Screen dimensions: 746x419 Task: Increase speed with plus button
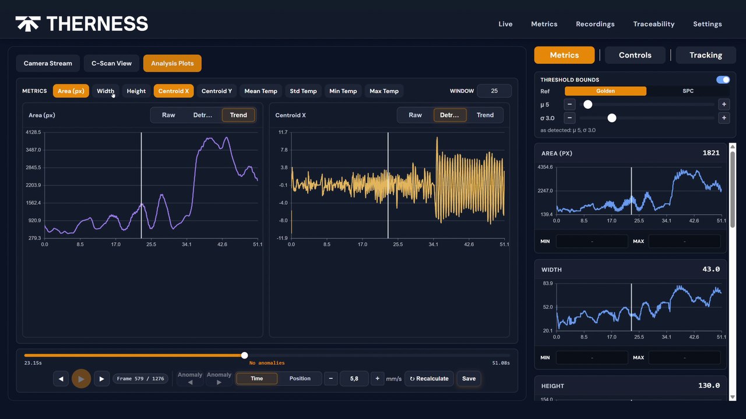[x=377, y=379]
